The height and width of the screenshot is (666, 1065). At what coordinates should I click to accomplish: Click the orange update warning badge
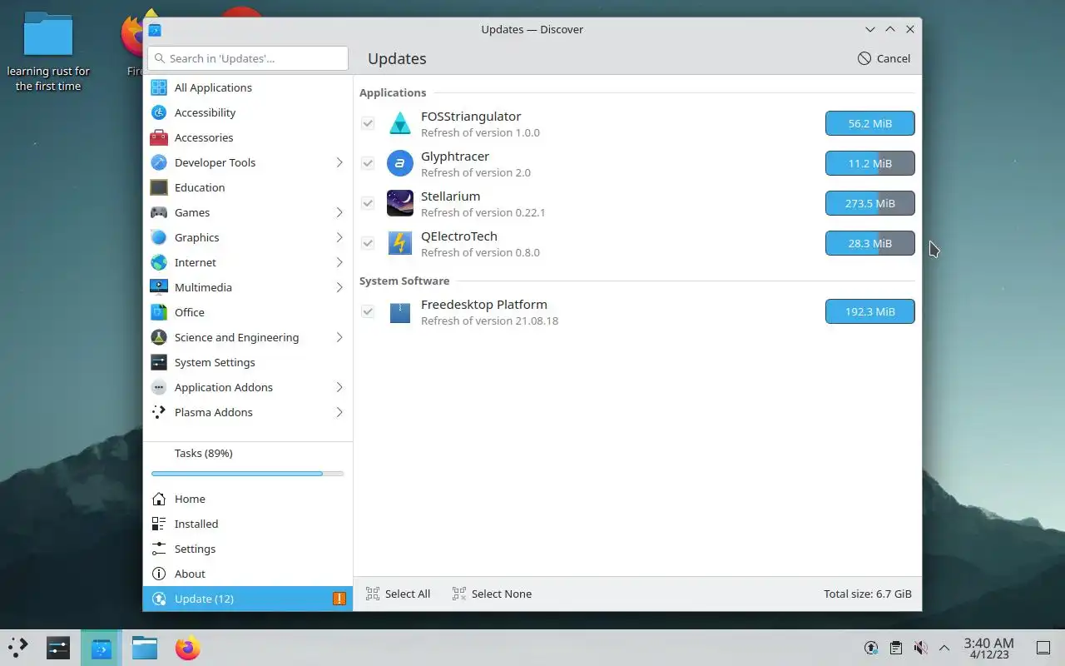[339, 599]
